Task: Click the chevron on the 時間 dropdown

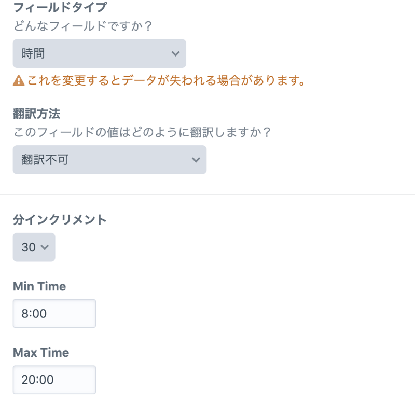Action: (175, 53)
